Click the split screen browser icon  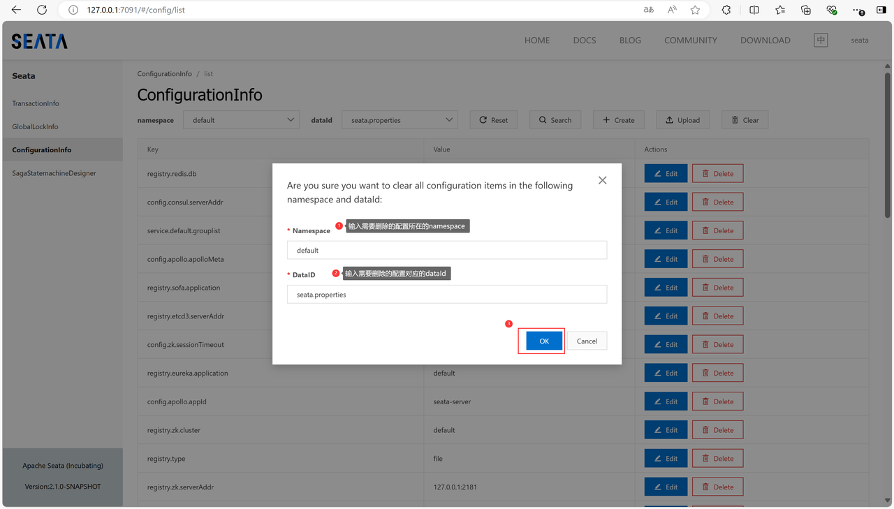point(754,10)
